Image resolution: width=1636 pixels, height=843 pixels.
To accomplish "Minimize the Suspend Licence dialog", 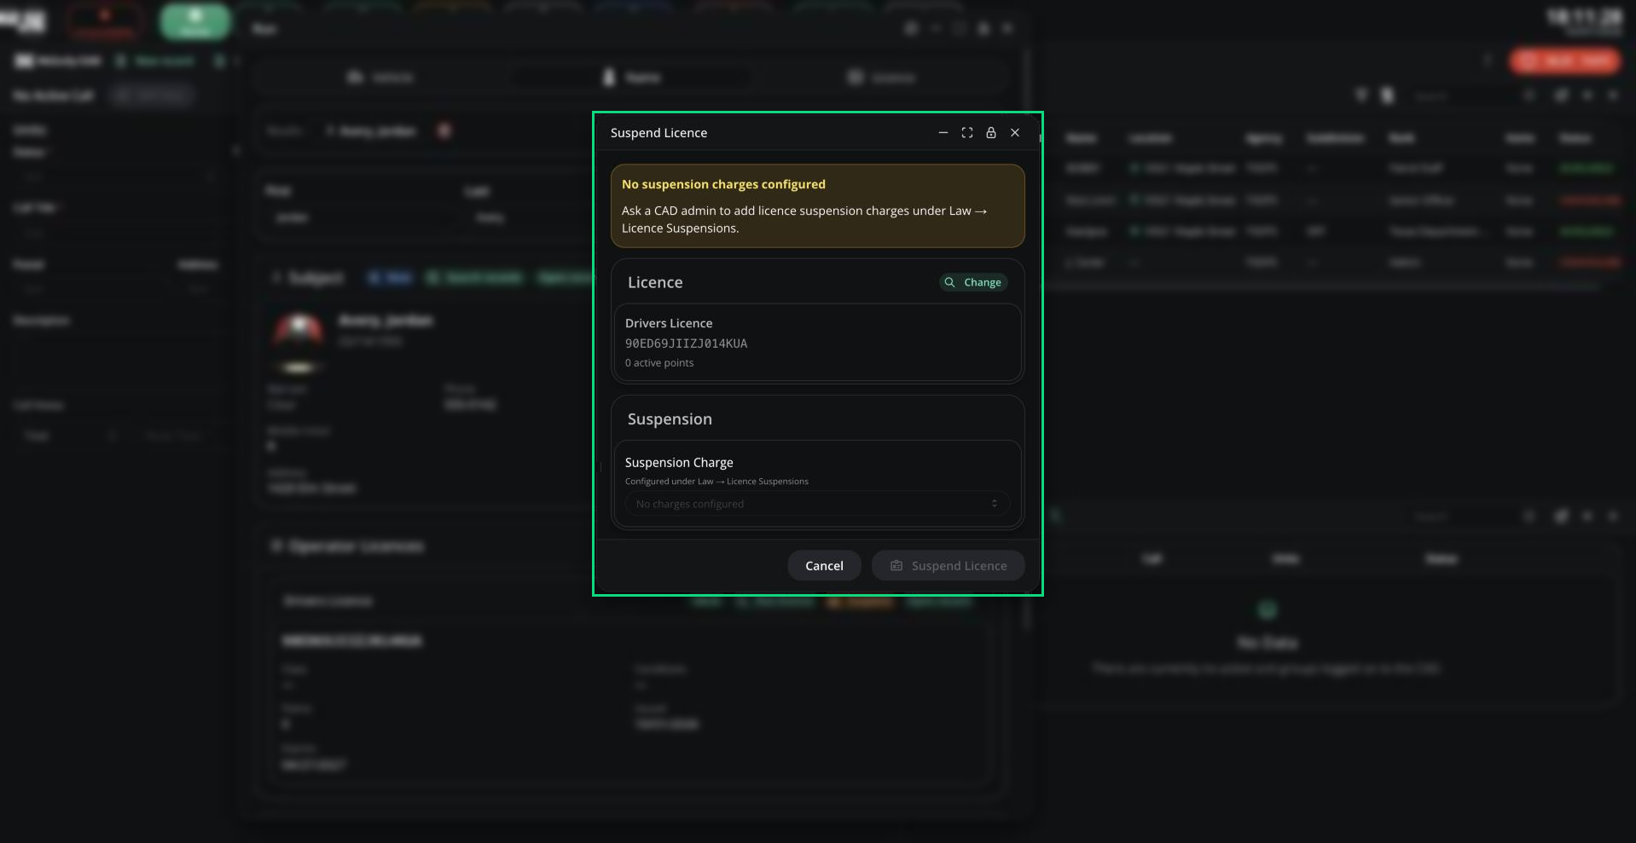I will pyautogui.click(x=943, y=133).
